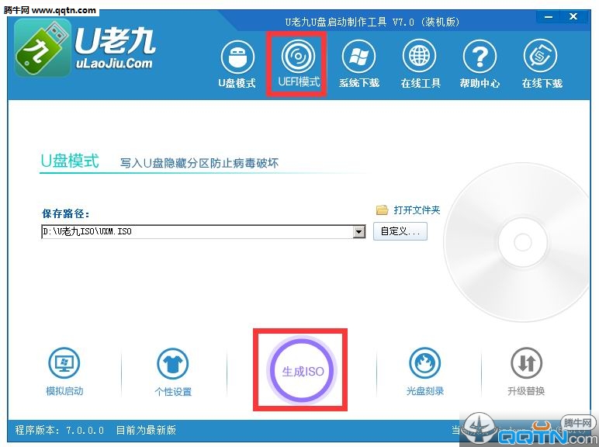The height and width of the screenshot is (447, 599).
Task: Switch to UEFI模式 disc icon
Action: (x=298, y=57)
